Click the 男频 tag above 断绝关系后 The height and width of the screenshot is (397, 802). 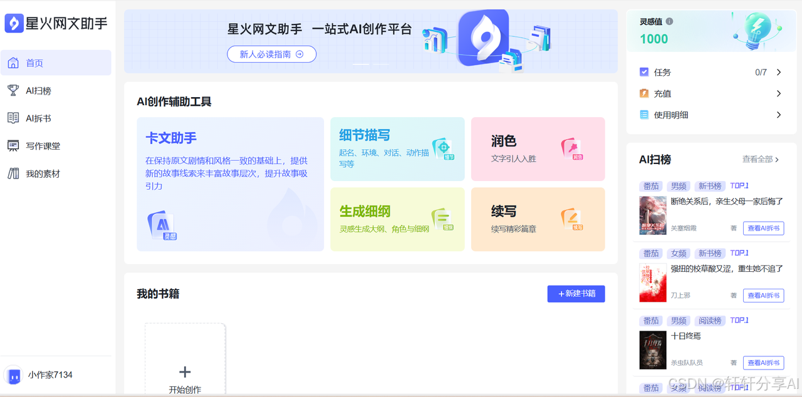pyautogui.click(x=679, y=186)
